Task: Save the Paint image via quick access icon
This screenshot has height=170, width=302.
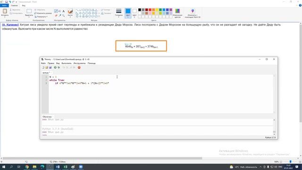Action: pos(6,2)
